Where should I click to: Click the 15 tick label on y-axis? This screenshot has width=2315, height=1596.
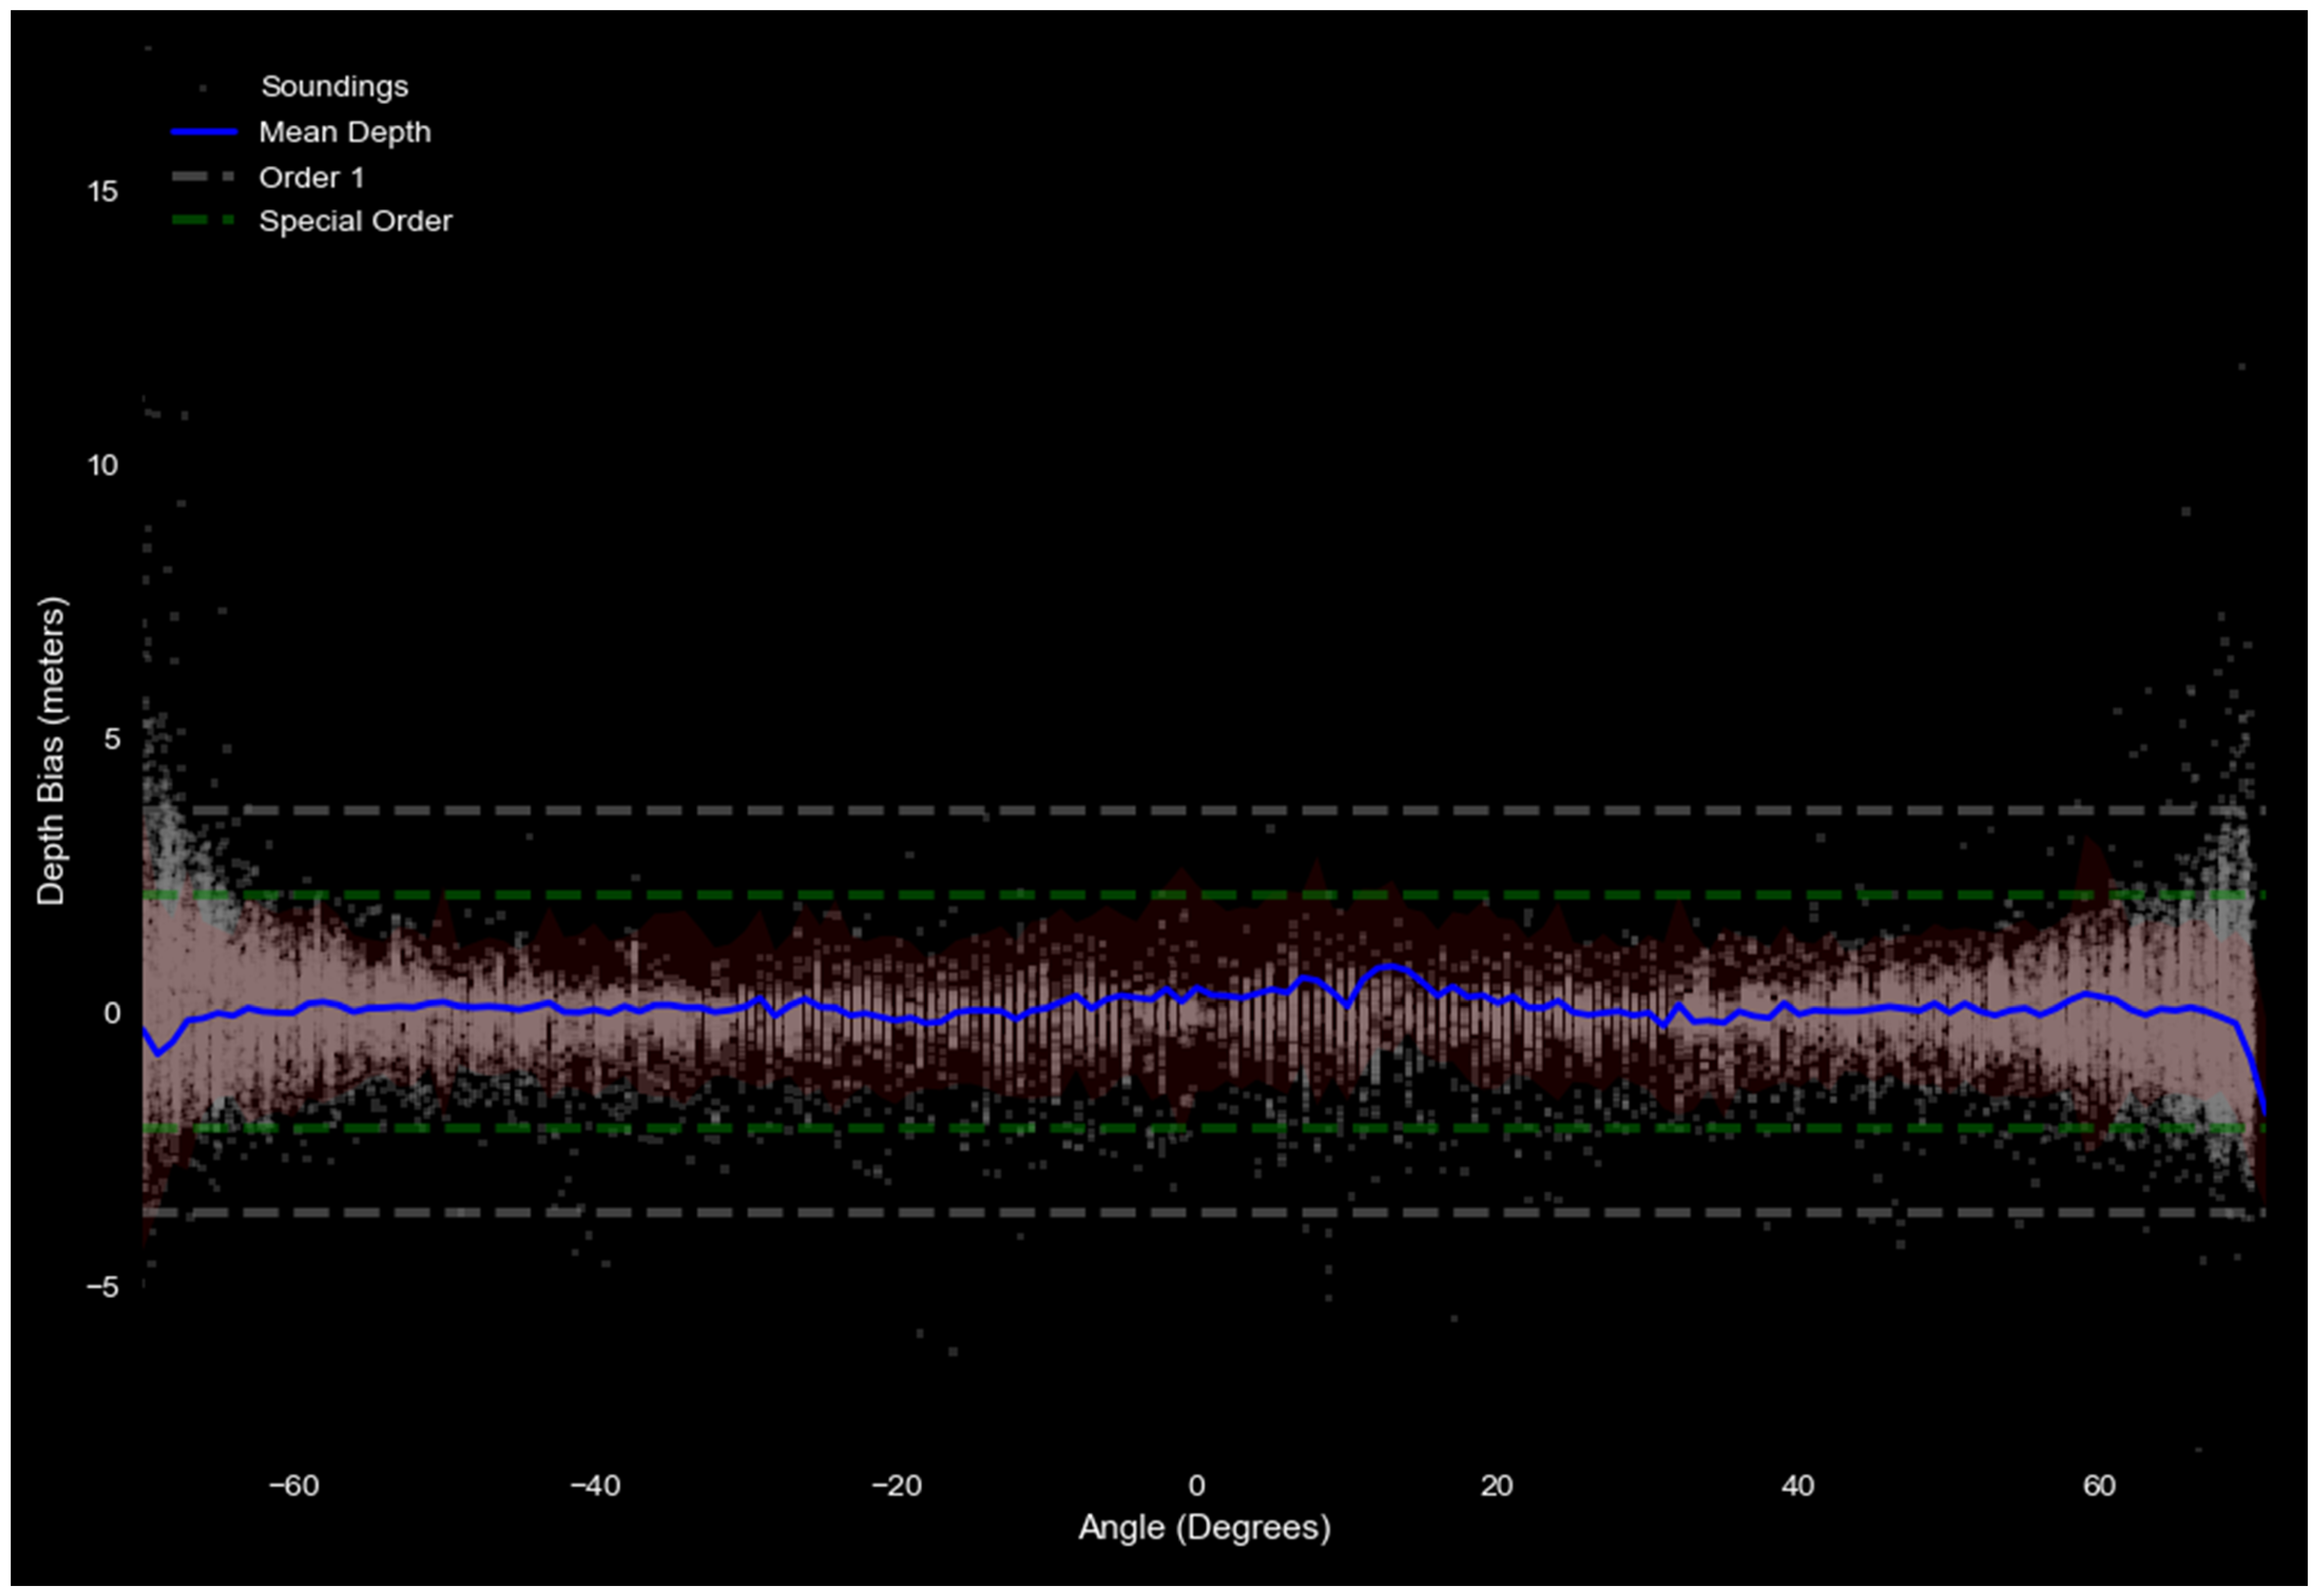click(x=102, y=192)
